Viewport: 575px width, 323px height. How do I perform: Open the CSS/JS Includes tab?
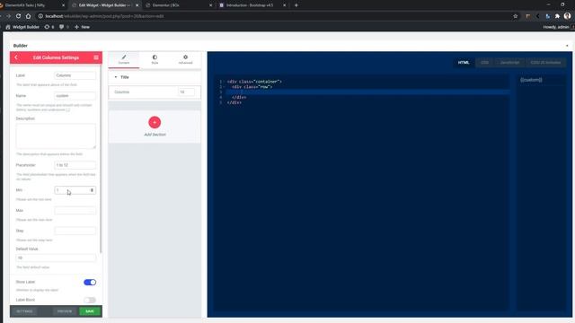pyautogui.click(x=545, y=63)
